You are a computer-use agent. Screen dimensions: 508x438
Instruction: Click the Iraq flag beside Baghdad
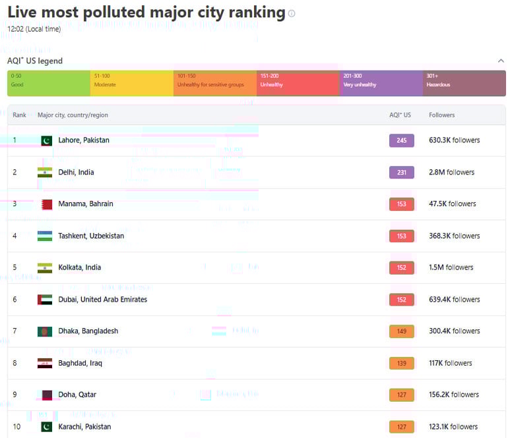(45, 364)
